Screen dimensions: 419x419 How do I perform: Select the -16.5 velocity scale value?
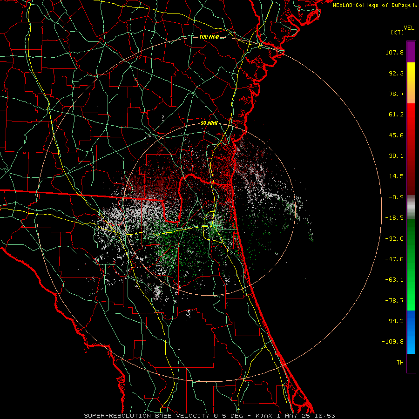pyautogui.click(x=394, y=218)
